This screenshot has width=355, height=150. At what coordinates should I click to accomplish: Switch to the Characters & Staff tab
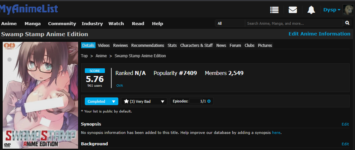pyautogui.click(x=196, y=46)
